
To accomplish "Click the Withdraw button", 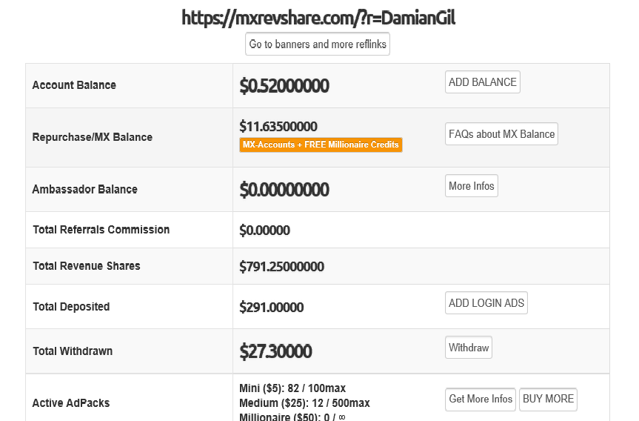I will [469, 348].
